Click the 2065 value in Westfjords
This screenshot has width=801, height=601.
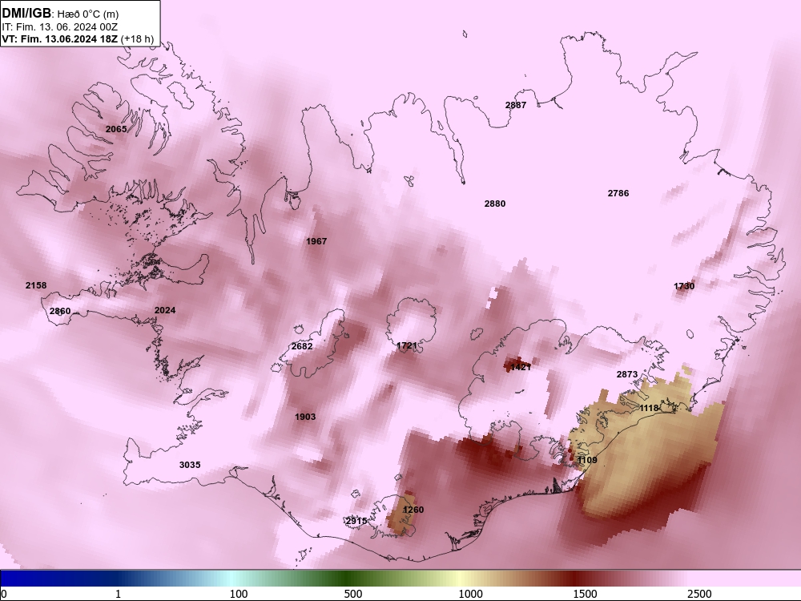116,129
